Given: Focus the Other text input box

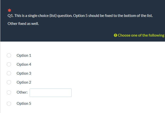Looking at the screenshot, I should point(50,93).
